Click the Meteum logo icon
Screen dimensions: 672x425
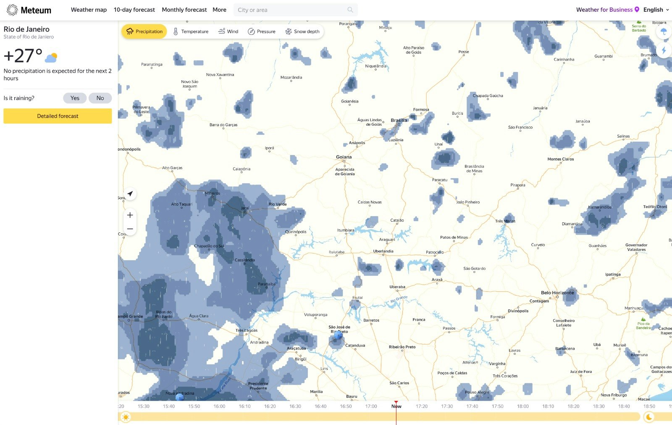tap(12, 10)
